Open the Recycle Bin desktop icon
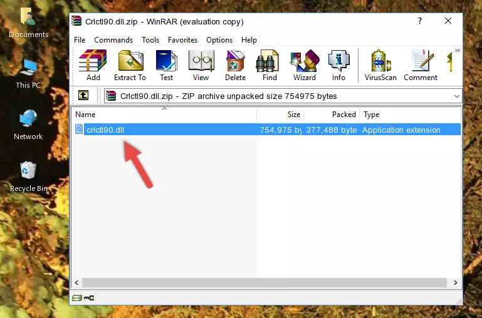Viewport: 482px width, 318px height. [28, 170]
